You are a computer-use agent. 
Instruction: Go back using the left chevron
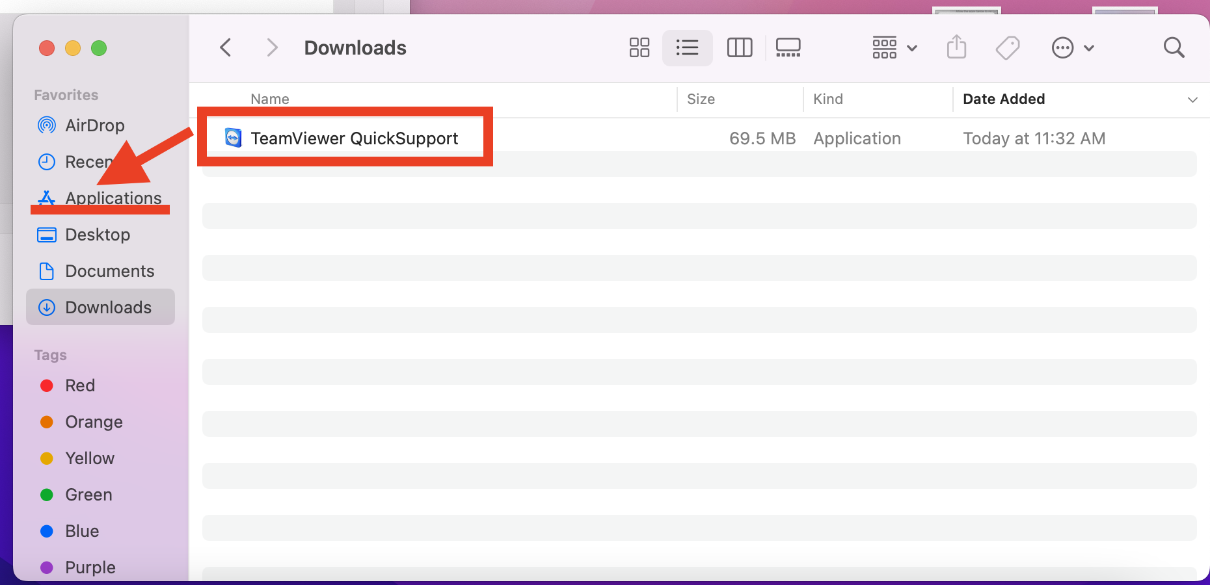tap(226, 47)
